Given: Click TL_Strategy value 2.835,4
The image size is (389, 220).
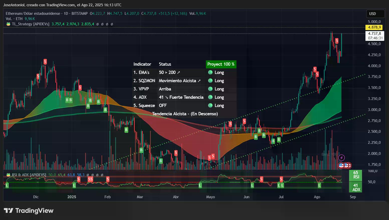Looking at the screenshot, I should tap(88, 24).
